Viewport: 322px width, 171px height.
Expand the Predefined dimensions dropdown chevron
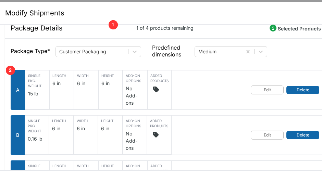click(x=261, y=52)
